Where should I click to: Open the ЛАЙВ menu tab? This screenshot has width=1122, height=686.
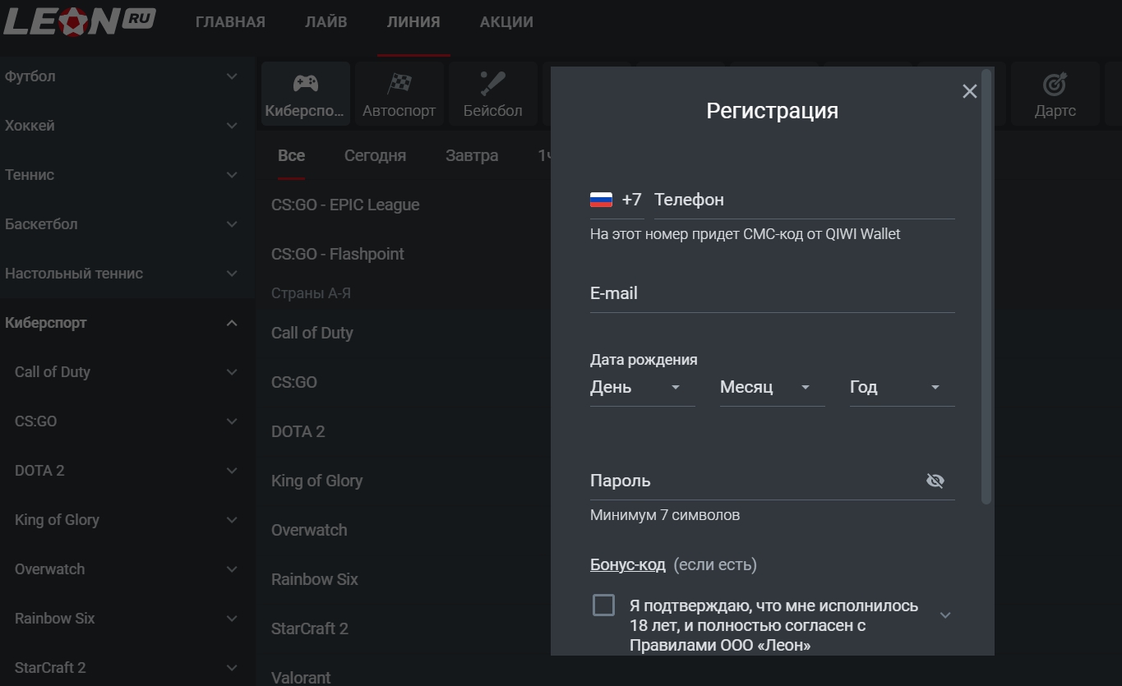point(326,22)
